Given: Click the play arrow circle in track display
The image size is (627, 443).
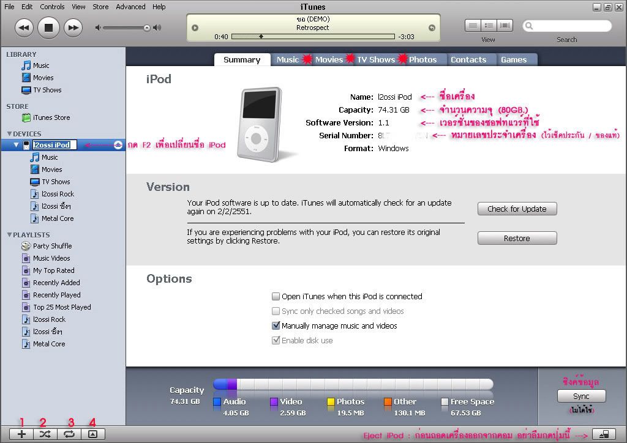Looking at the screenshot, I should coord(195,28).
